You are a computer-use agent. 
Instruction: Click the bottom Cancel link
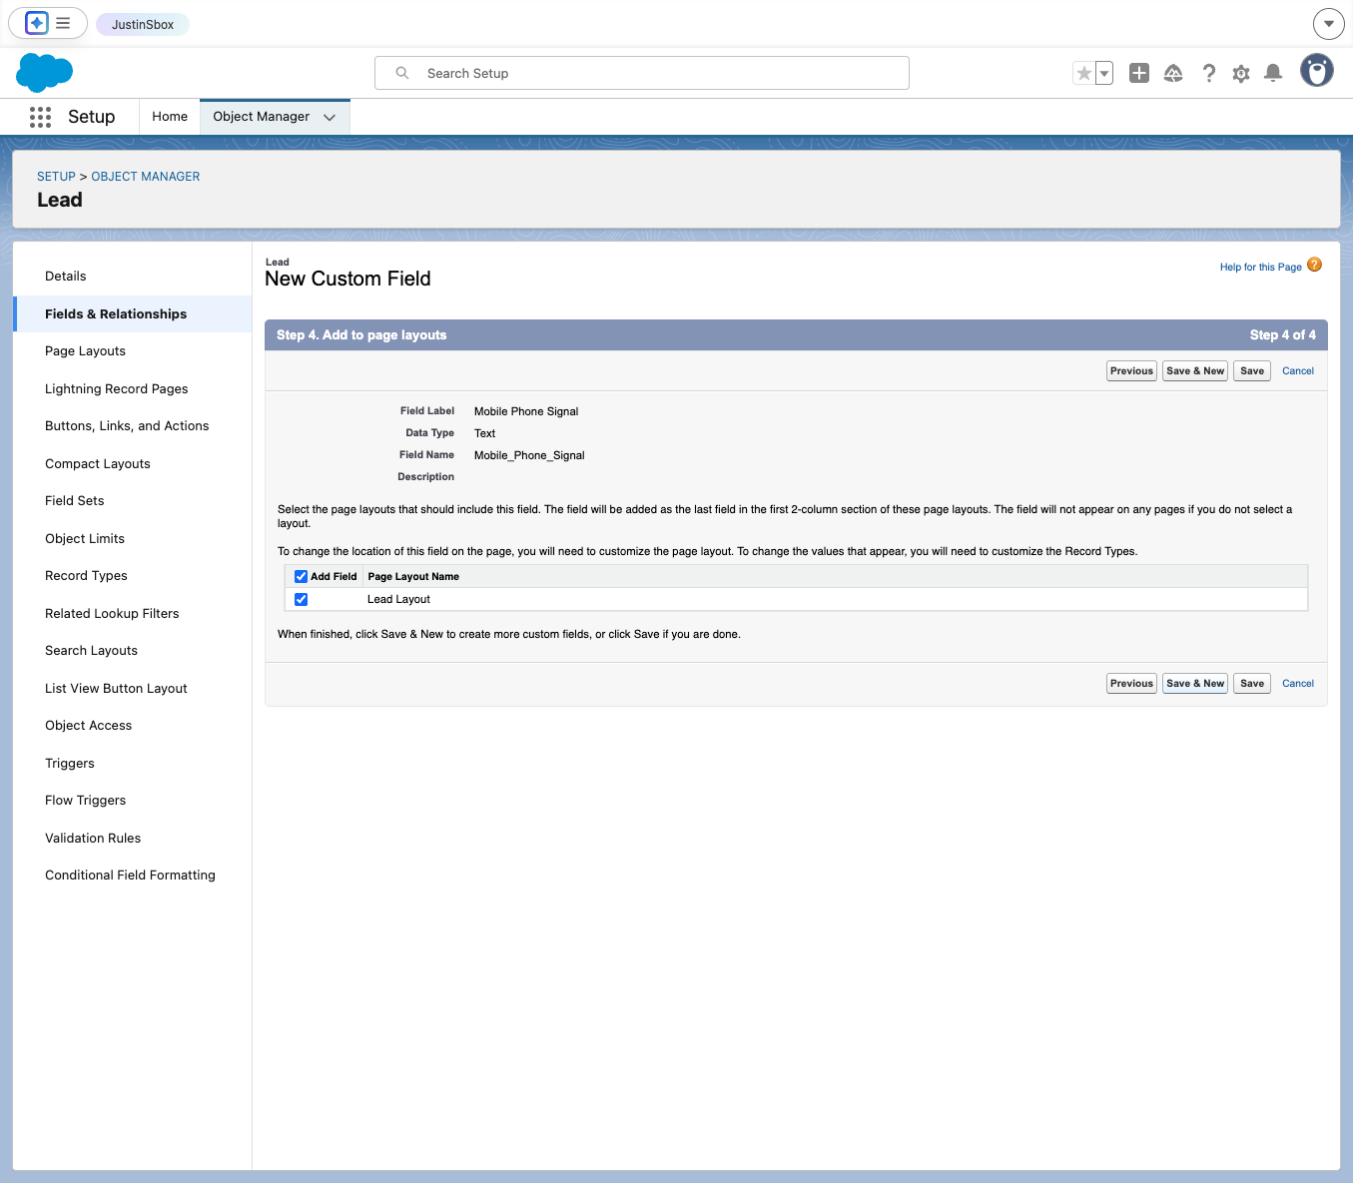click(1298, 683)
